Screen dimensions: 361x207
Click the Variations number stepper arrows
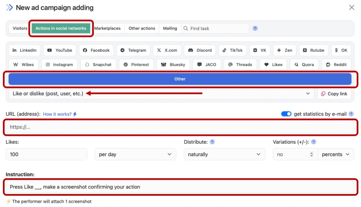312,154
